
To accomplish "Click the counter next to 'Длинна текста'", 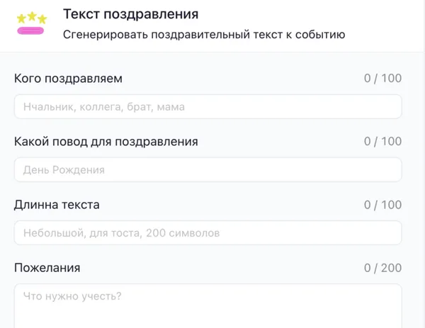I will pyautogui.click(x=382, y=205).
